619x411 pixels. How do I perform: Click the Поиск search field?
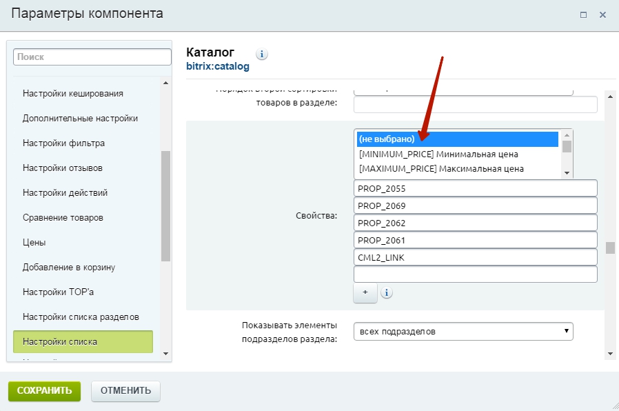pos(92,57)
